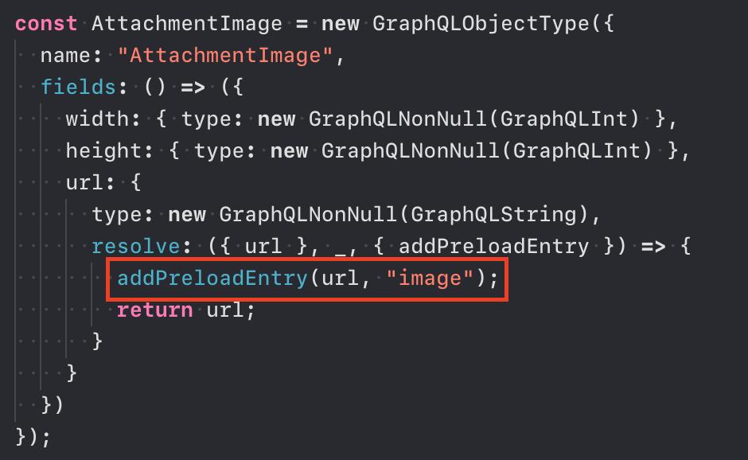Click the "image" string argument

click(430, 279)
